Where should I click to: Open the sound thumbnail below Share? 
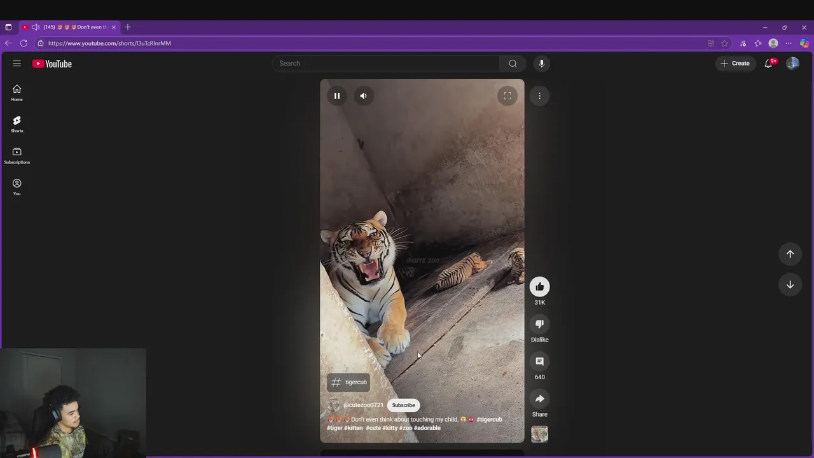click(540, 434)
